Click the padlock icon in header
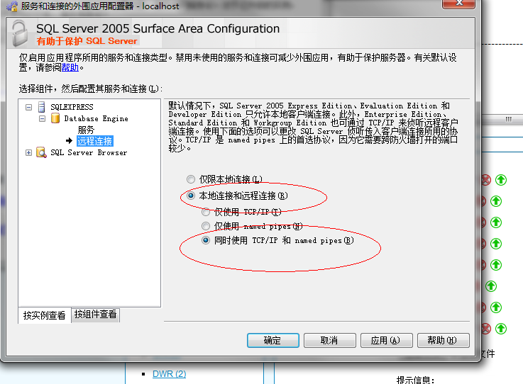 20,33
